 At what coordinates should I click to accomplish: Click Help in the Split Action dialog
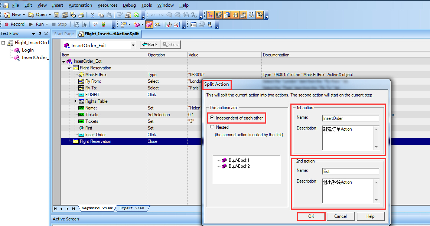coord(370,216)
